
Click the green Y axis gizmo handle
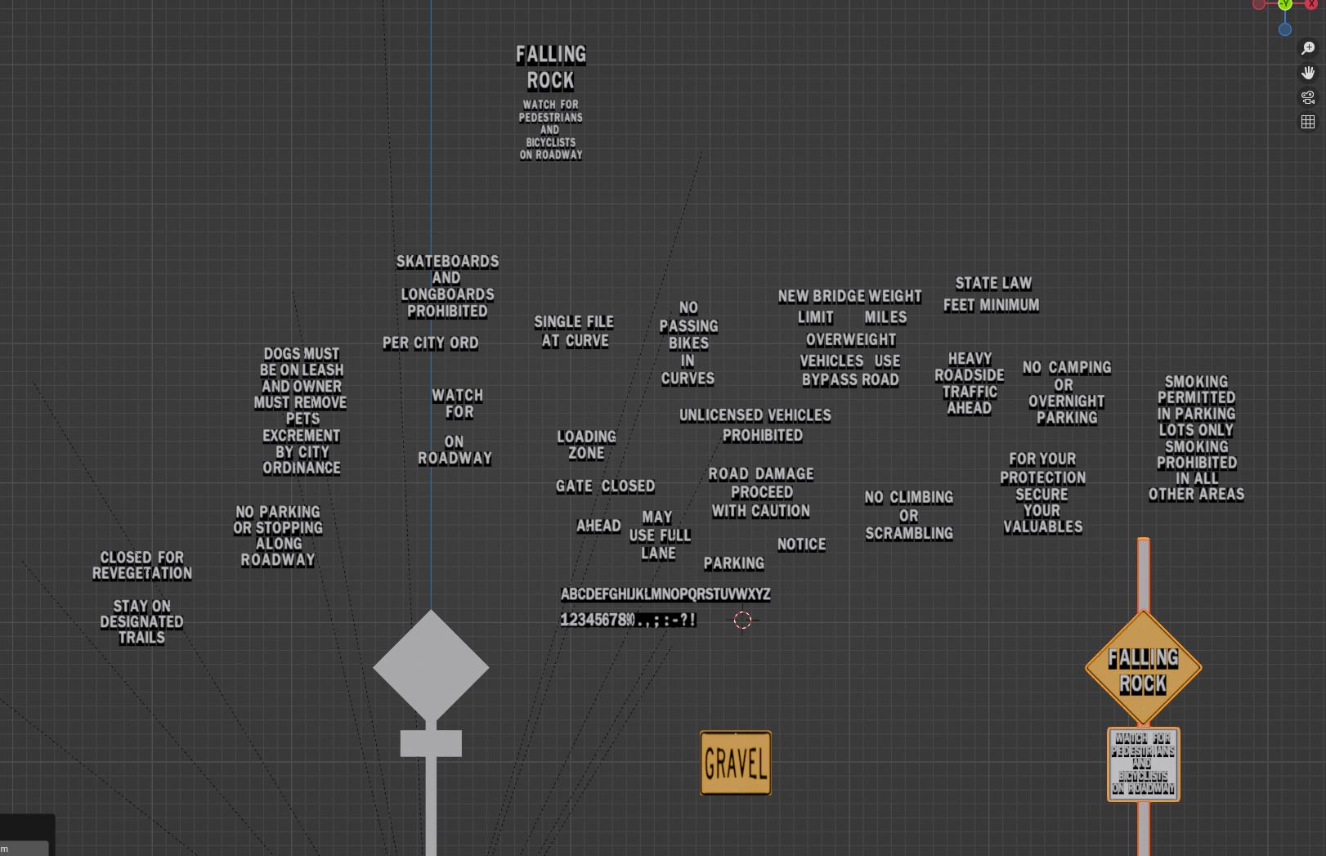click(1285, 4)
